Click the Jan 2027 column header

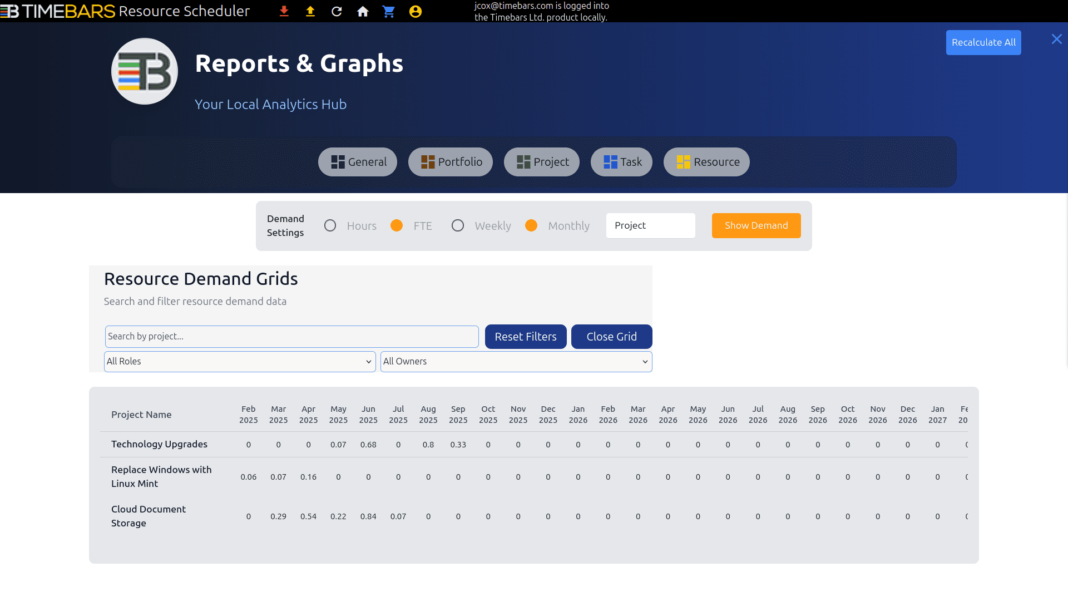938,415
